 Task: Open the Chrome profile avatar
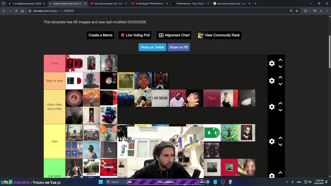pyautogui.click(x=321, y=11)
